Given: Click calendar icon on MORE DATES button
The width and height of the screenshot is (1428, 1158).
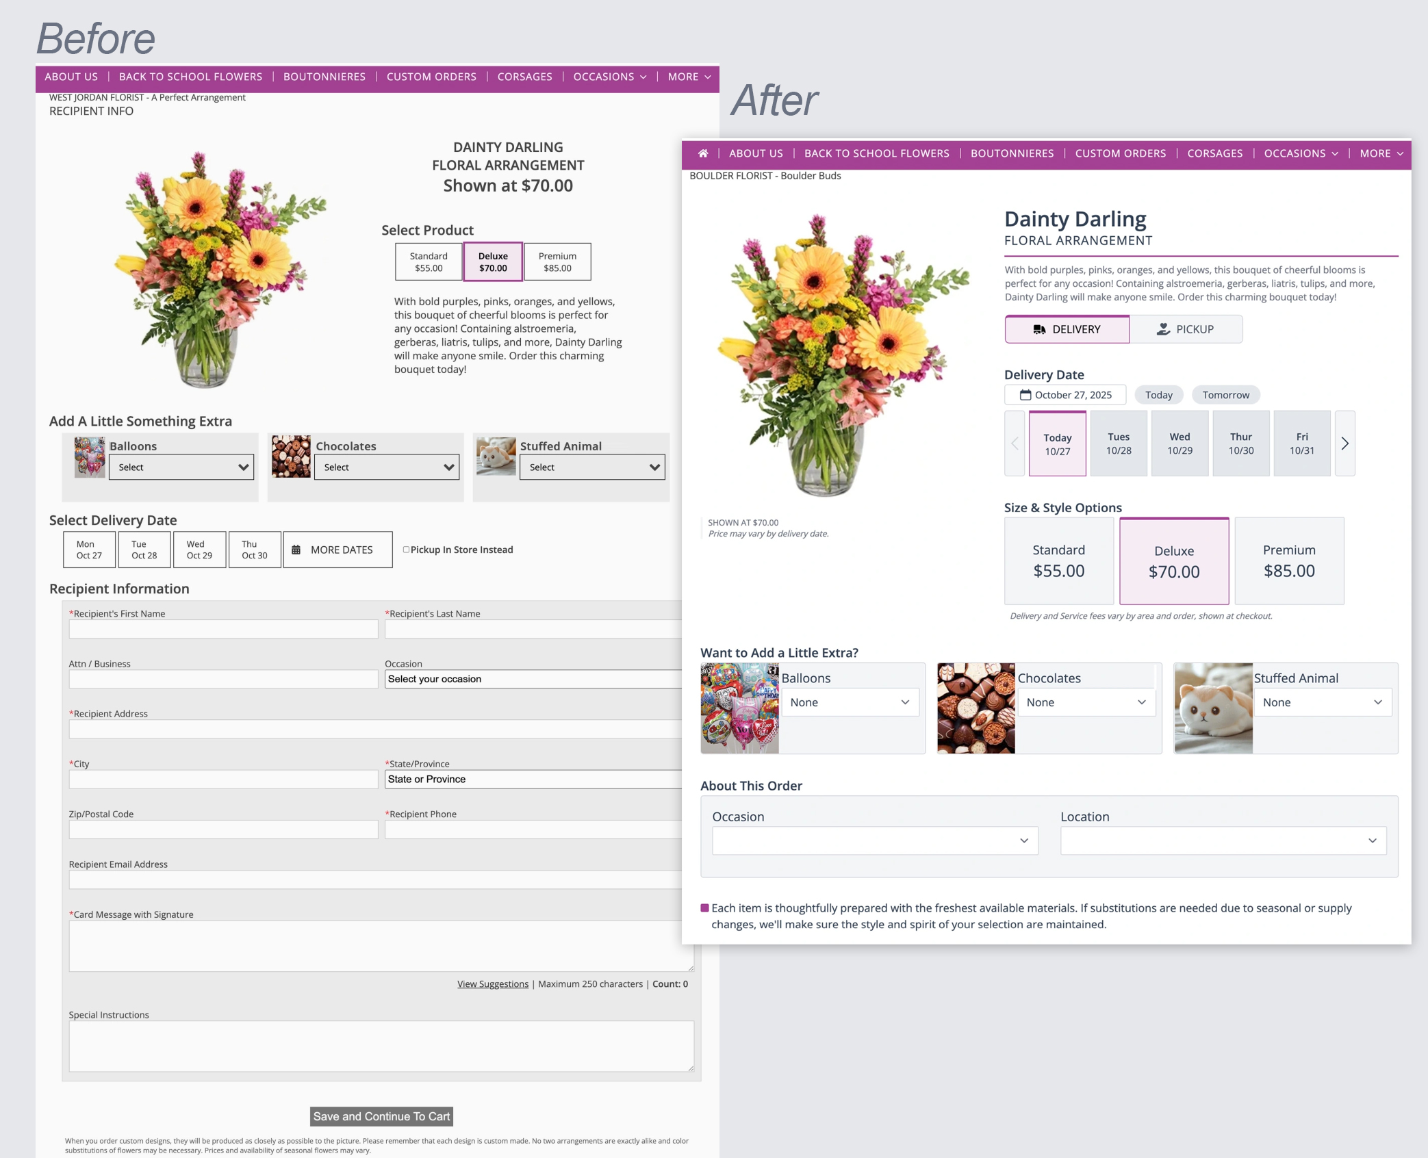Looking at the screenshot, I should point(296,550).
